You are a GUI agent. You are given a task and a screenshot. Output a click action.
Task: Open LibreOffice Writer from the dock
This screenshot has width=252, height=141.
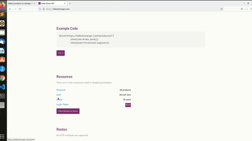click(x=2, y=51)
